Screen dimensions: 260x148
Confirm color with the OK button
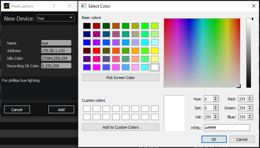[x=214, y=139]
